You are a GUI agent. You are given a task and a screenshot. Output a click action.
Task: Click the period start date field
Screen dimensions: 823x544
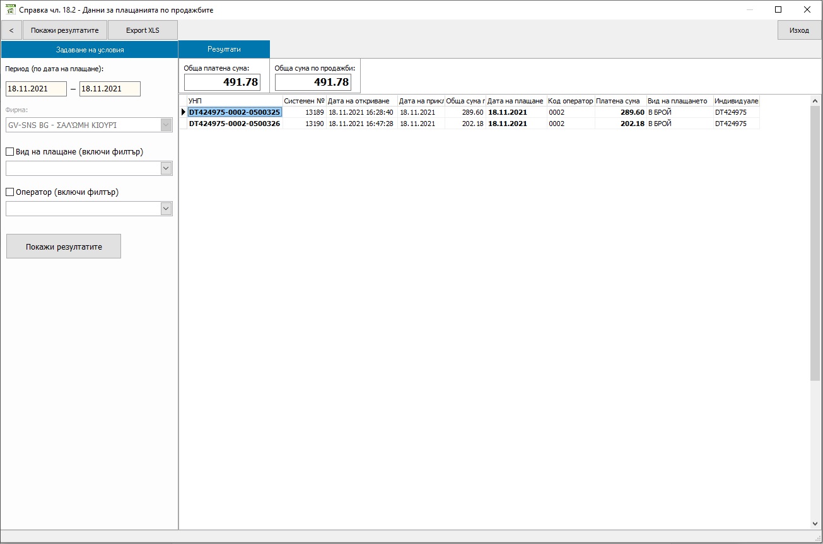tap(36, 89)
